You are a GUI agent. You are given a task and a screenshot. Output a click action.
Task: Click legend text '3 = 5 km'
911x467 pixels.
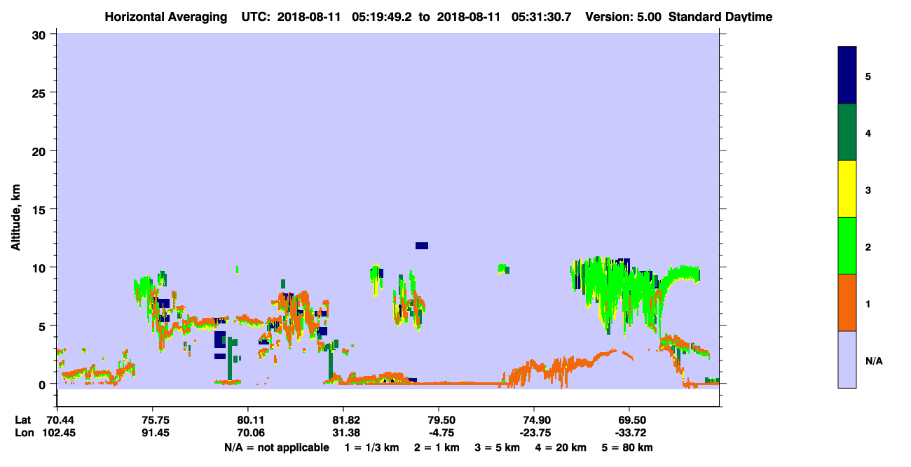pyautogui.click(x=496, y=447)
